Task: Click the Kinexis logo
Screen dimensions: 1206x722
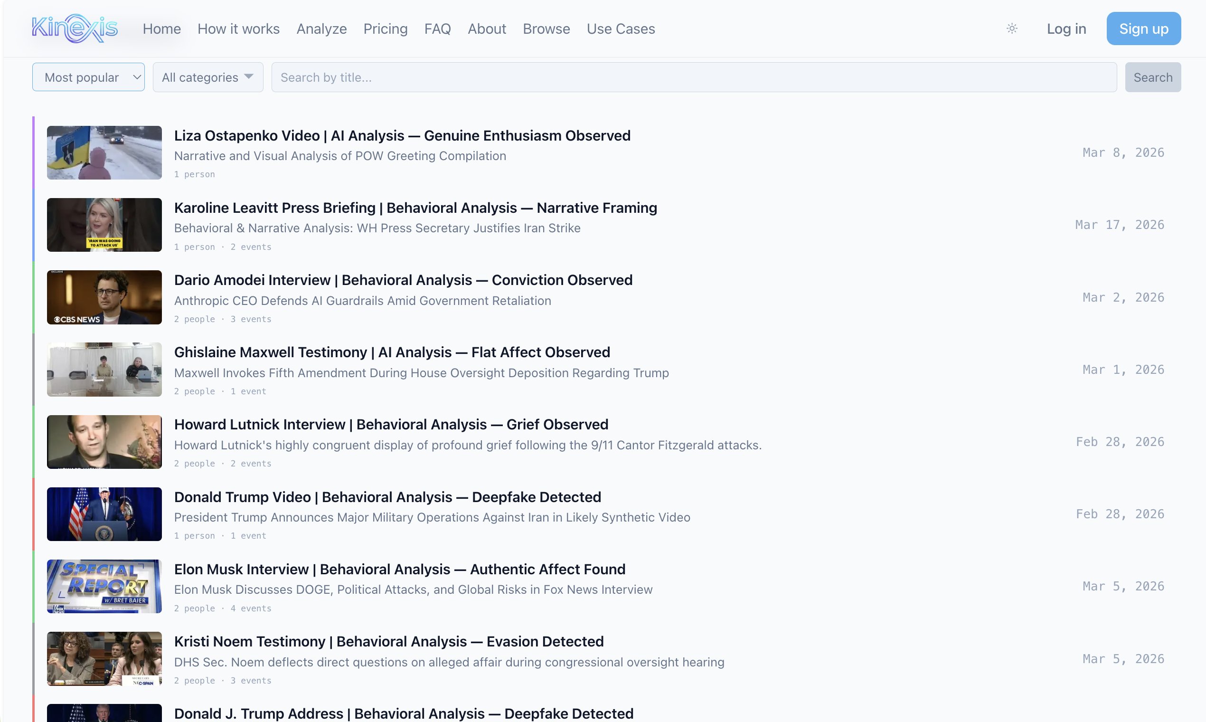Action: click(x=75, y=28)
